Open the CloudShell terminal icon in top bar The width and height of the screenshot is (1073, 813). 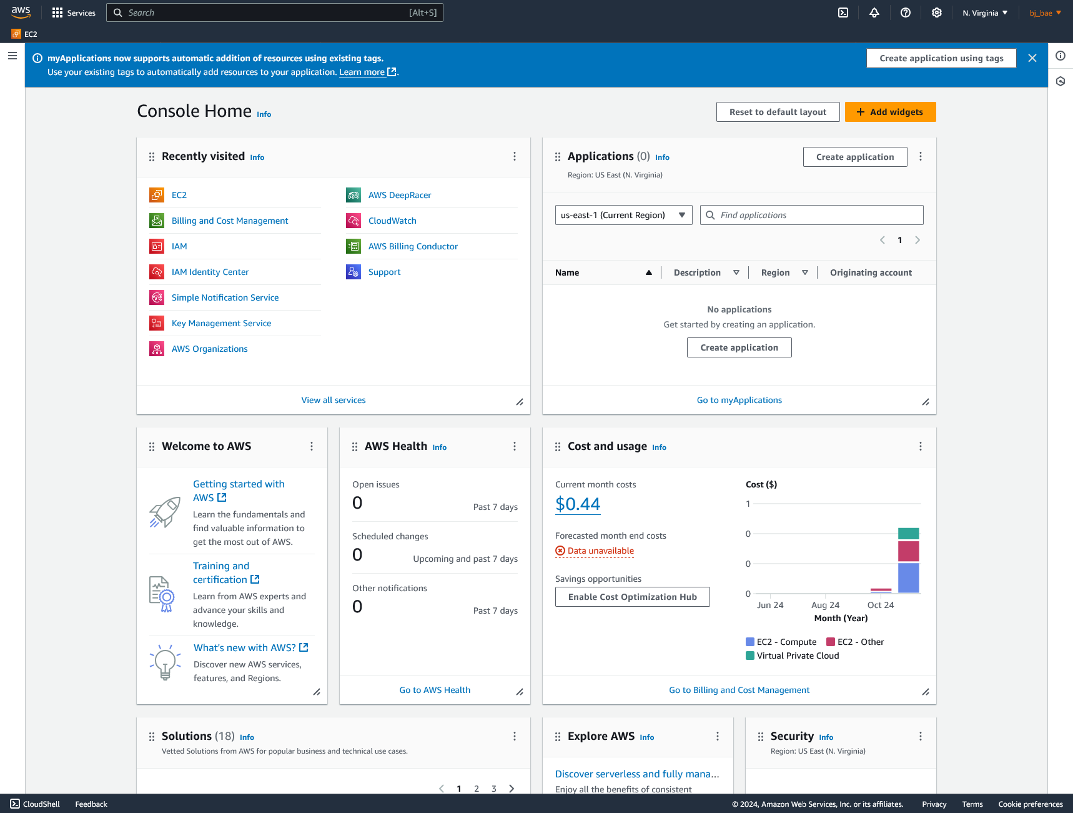(x=843, y=12)
